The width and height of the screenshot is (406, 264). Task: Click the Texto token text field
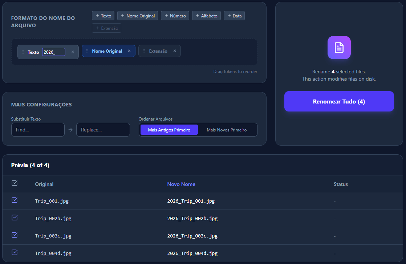point(54,52)
